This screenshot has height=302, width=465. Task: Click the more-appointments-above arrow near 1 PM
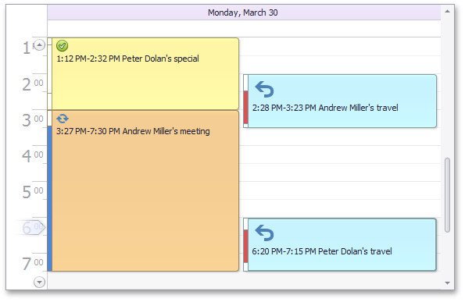point(39,45)
